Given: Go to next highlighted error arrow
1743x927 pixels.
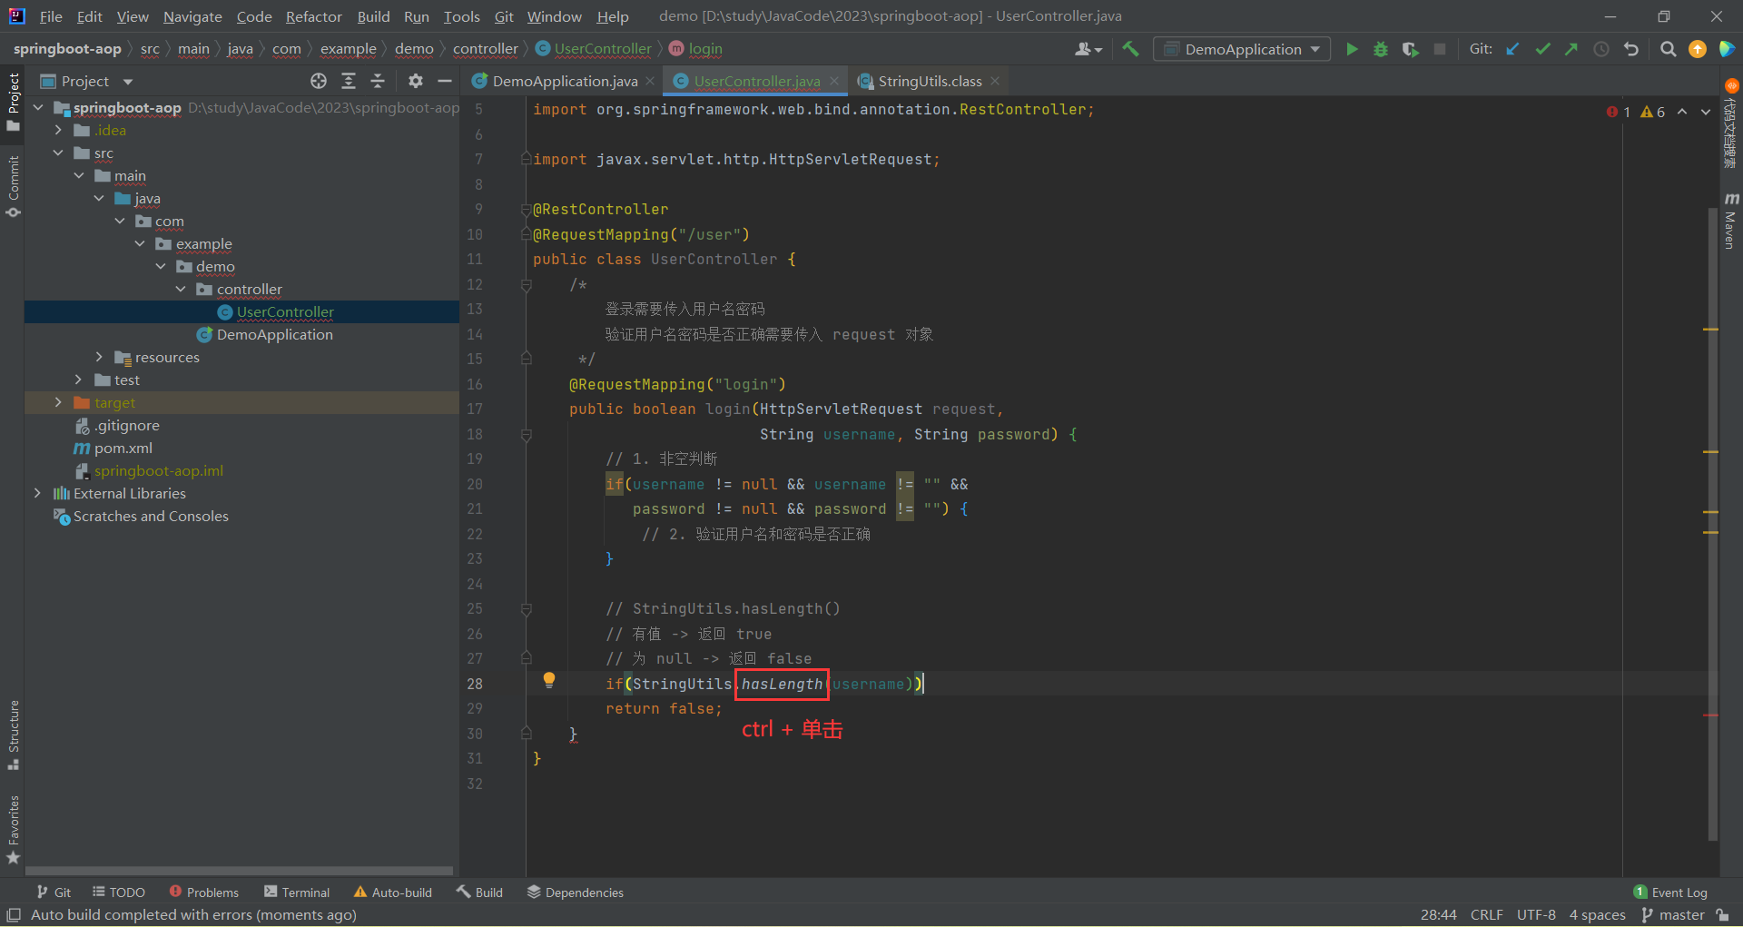Looking at the screenshot, I should point(1706,112).
